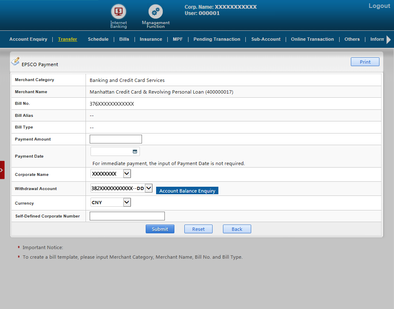Image resolution: width=394 pixels, height=309 pixels.
Task: Open the Management Function gear icon
Action: pos(156,12)
